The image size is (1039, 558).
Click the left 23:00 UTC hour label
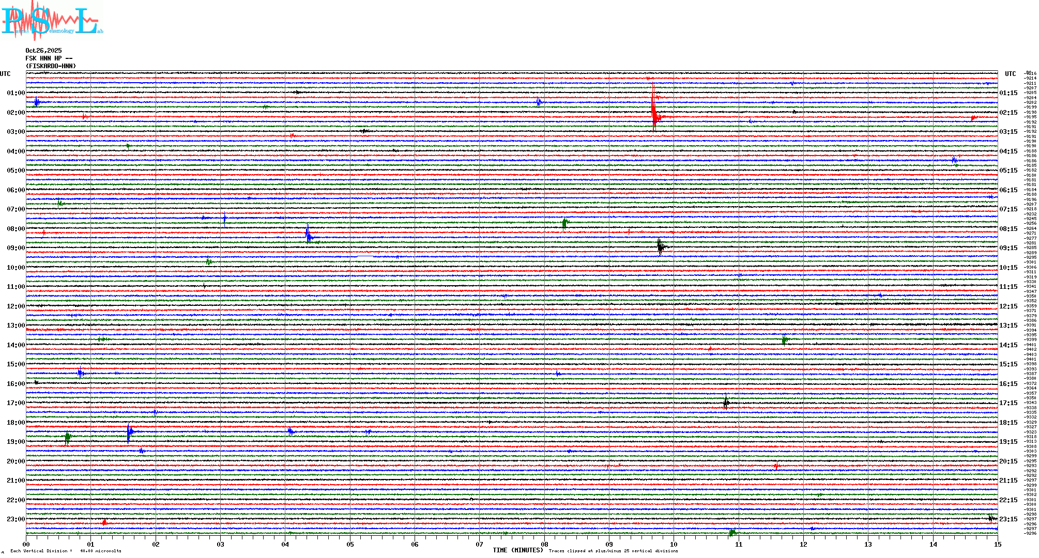coord(16,519)
